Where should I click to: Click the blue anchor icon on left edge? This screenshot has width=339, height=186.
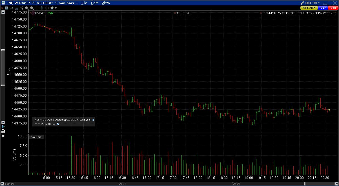pyautogui.click(x=3, y=127)
